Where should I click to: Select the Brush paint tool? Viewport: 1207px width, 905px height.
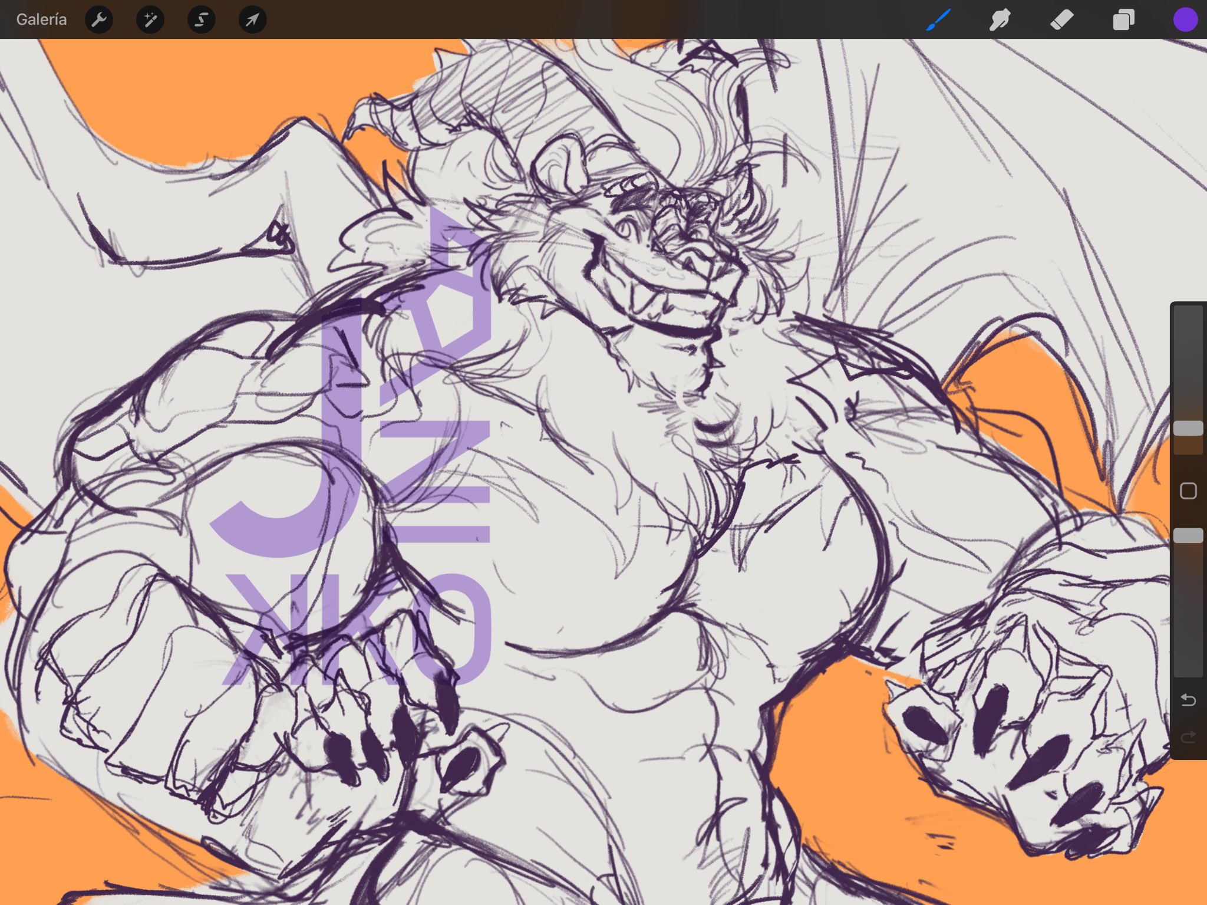click(x=938, y=20)
